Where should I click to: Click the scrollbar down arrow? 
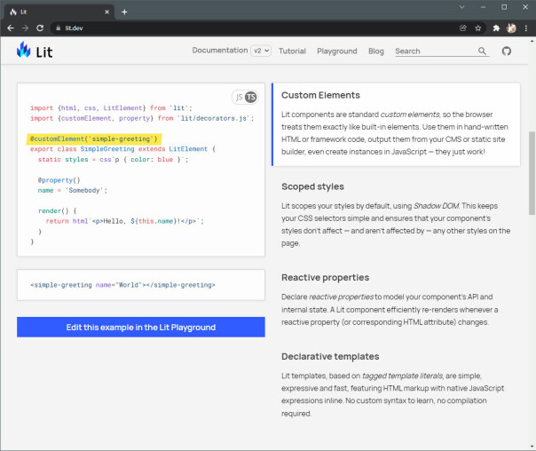[532, 447]
